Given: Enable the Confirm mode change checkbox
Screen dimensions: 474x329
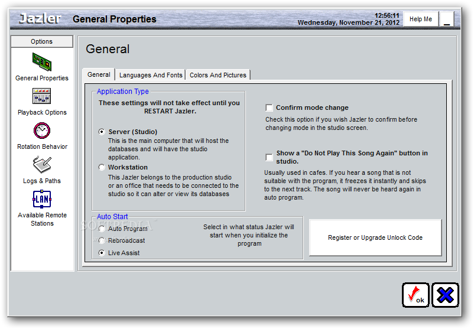Looking at the screenshot, I should point(269,108).
